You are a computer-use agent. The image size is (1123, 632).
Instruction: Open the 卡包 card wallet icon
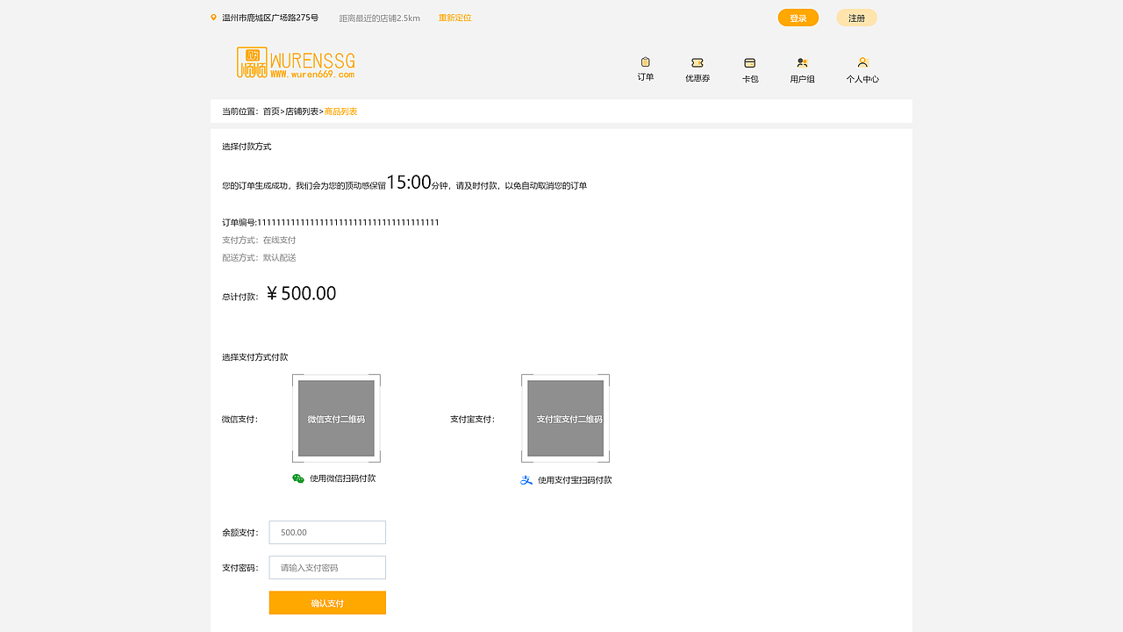[x=750, y=62]
